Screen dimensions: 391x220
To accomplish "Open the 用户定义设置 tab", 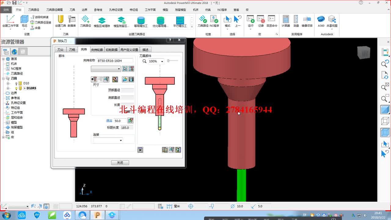I will point(129,50).
